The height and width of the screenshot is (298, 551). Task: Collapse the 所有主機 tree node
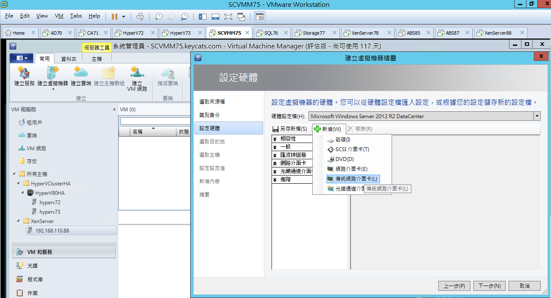tap(14, 174)
